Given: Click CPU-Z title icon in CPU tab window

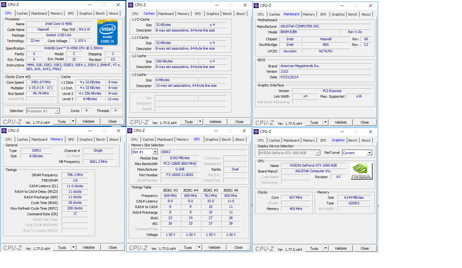Looking at the screenshot, I should pyautogui.click(x=4, y=5).
